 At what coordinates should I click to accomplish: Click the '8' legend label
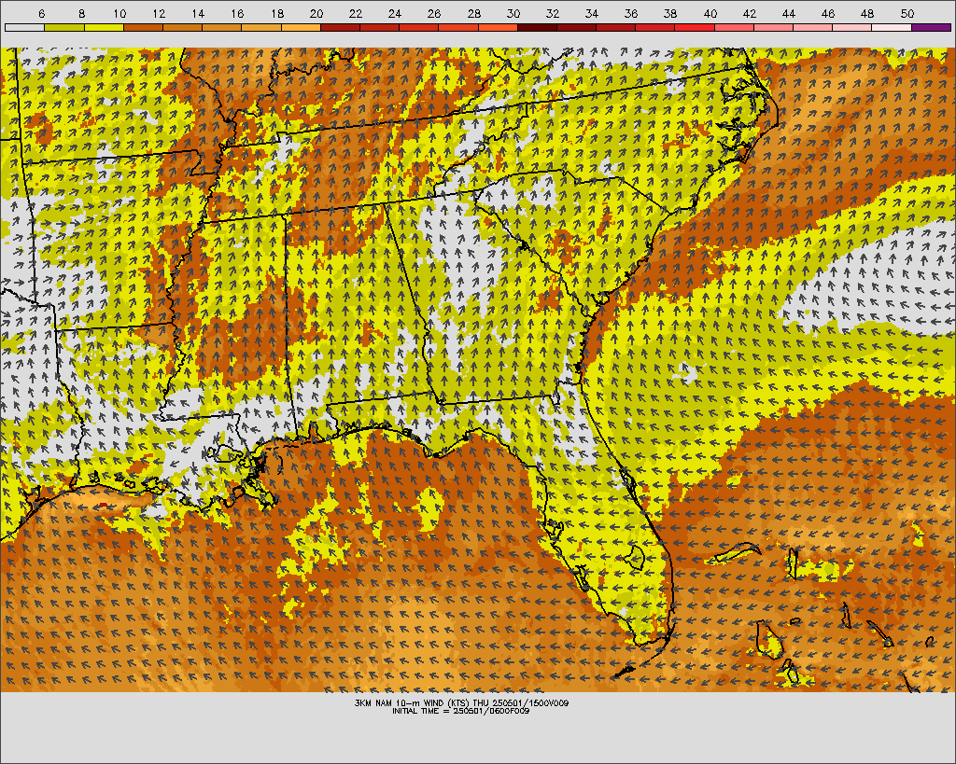(x=82, y=13)
